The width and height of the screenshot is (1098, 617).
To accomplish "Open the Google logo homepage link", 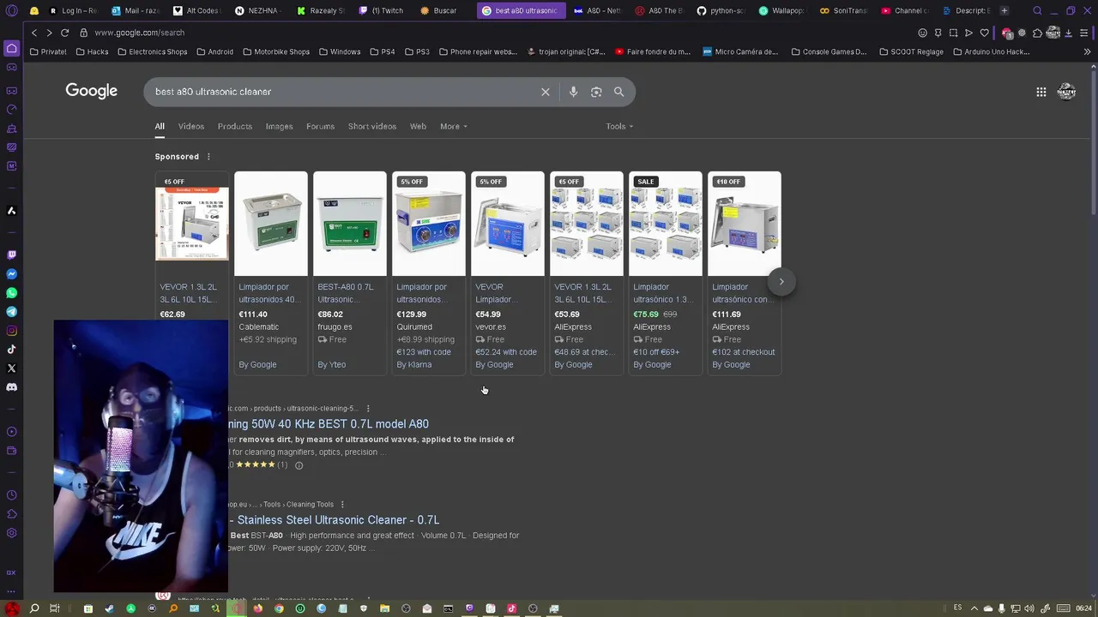I will (92, 91).
